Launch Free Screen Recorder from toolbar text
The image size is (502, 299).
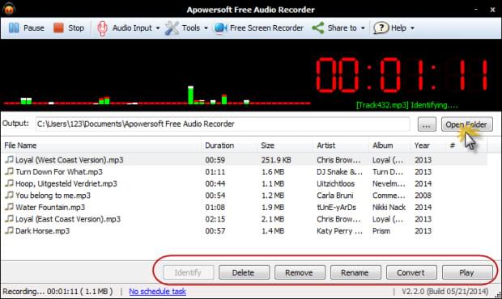click(x=266, y=28)
